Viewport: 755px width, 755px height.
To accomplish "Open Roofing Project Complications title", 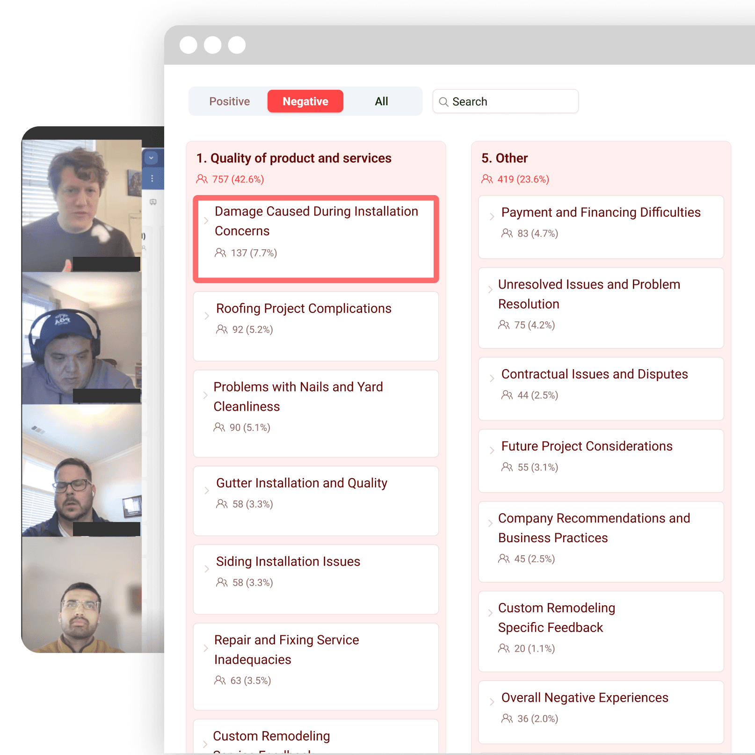I will tap(304, 309).
